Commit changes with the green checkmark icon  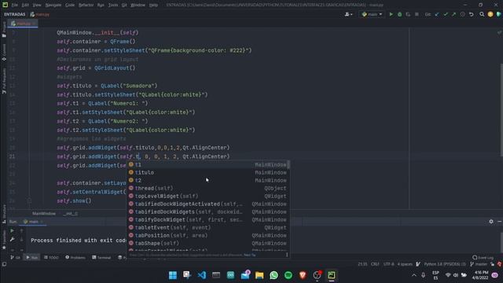pos(446,14)
